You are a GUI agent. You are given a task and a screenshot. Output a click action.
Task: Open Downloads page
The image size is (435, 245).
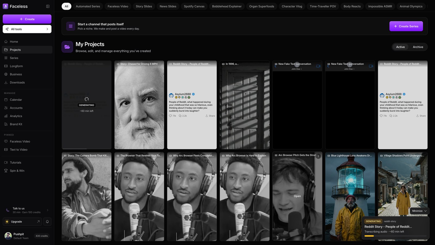pyautogui.click(x=27, y=82)
